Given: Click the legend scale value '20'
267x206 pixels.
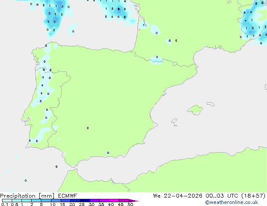Looking at the screenshot, I should pyautogui.click(x=72, y=204).
